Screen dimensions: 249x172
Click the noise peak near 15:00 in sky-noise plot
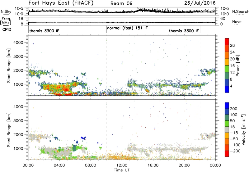[x=143, y=10]
